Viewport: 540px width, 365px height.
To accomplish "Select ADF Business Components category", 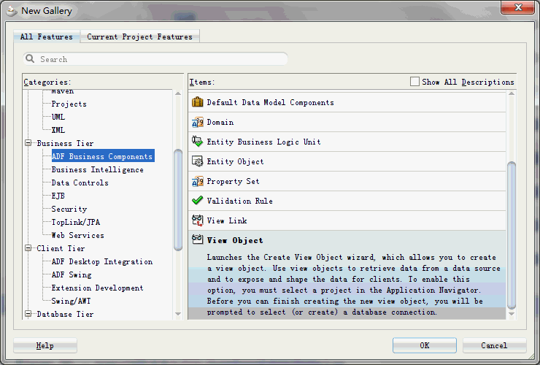I will coord(103,155).
